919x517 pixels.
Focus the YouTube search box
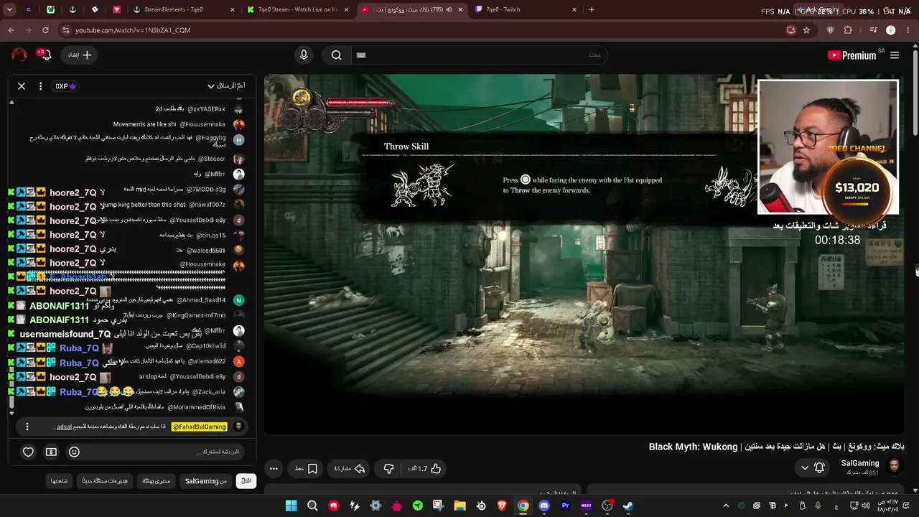coord(479,55)
